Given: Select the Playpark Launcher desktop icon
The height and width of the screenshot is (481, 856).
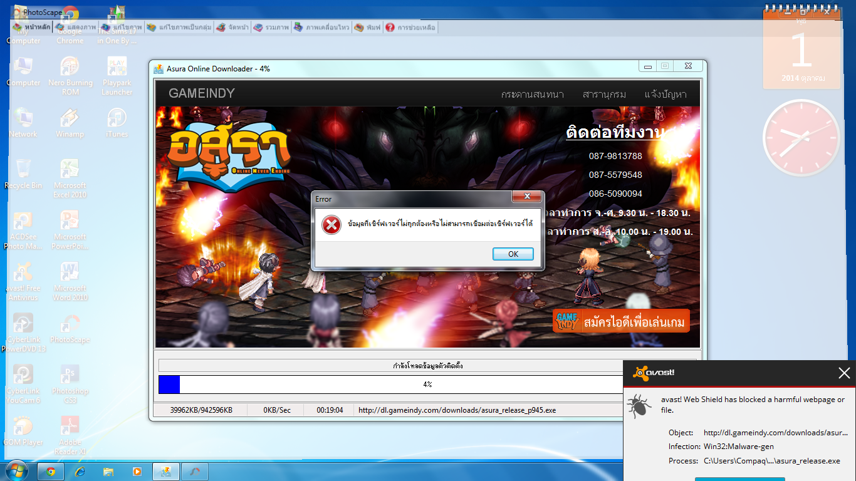Looking at the screenshot, I should pyautogui.click(x=117, y=76).
